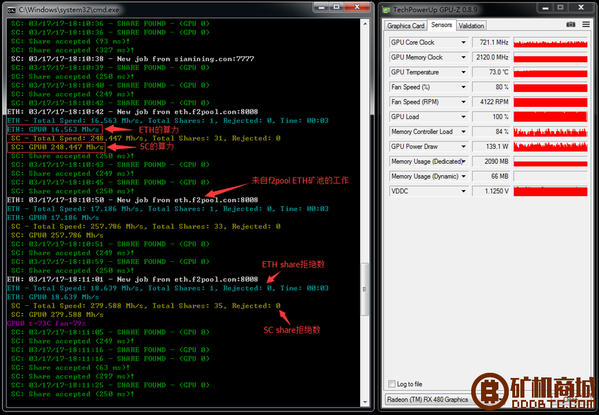Open the GPU Load sensor dropdown
The width and height of the screenshot is (599, 415).
tap(463, 117)
